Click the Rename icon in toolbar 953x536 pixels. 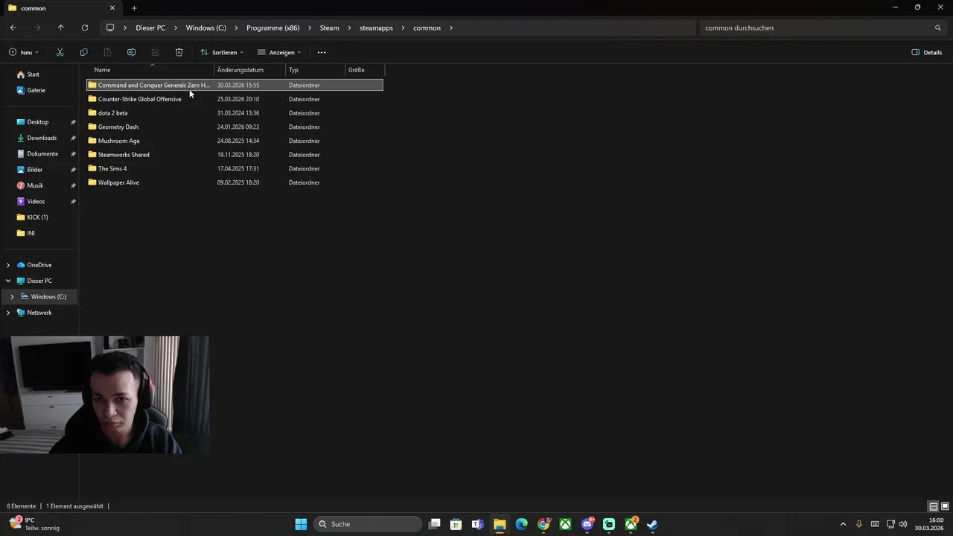click(131, 52)
